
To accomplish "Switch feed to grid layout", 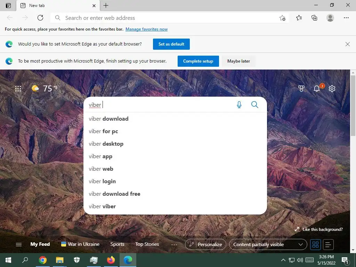I will (315, 244).
